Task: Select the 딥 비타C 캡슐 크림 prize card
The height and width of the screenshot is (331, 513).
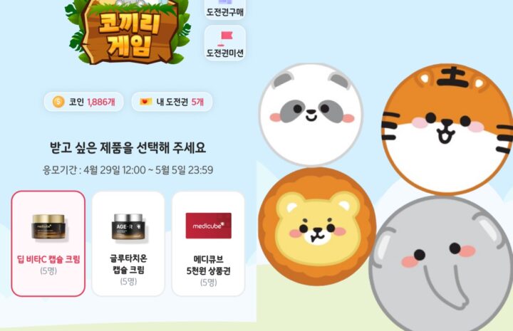Action: (48, 243)
